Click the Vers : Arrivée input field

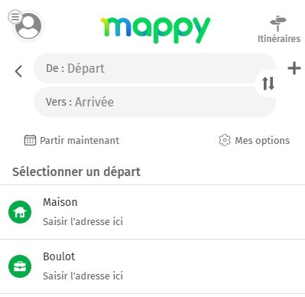coord(154,102)
